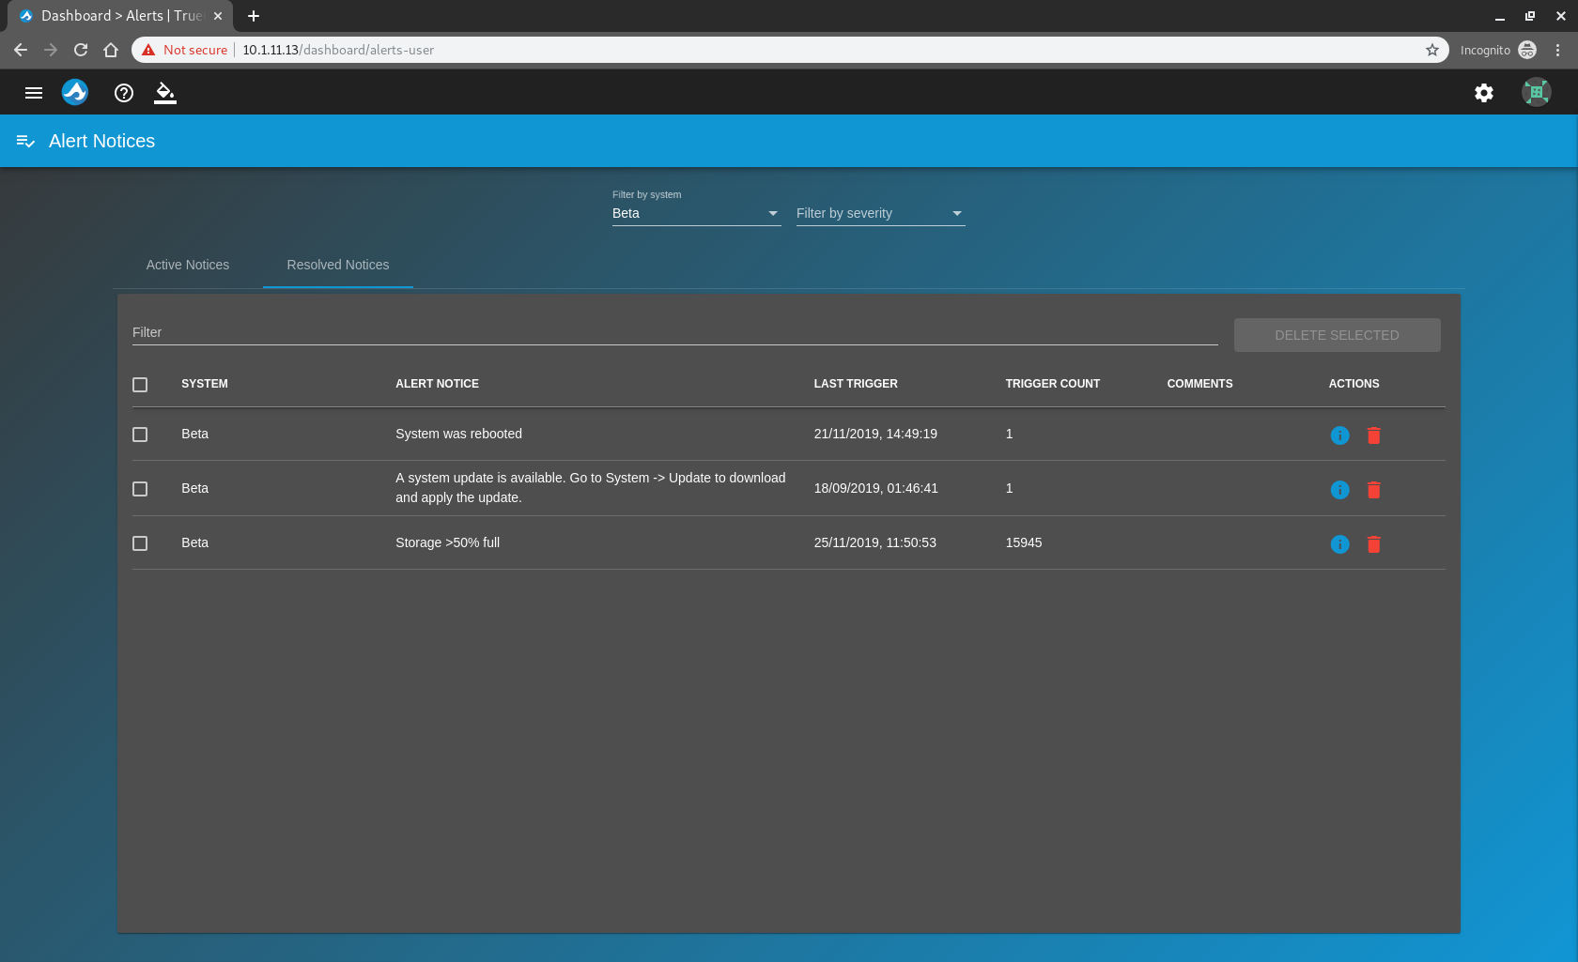
Task: Click the DELETE SELECTED button
Action: pos(1337,335)
